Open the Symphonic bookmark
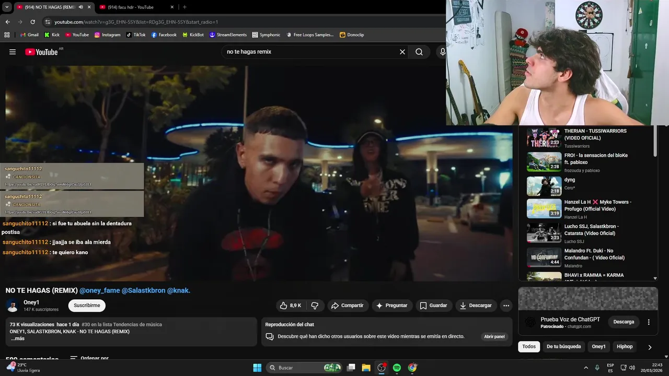The width and height of the screenshot is (669, 376). click(x=266, y=34)
